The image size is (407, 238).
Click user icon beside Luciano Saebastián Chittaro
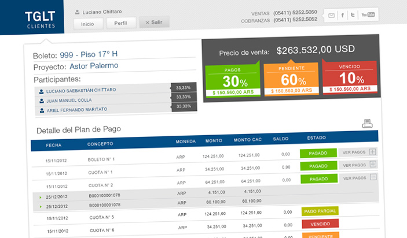[x=41, y=91]
